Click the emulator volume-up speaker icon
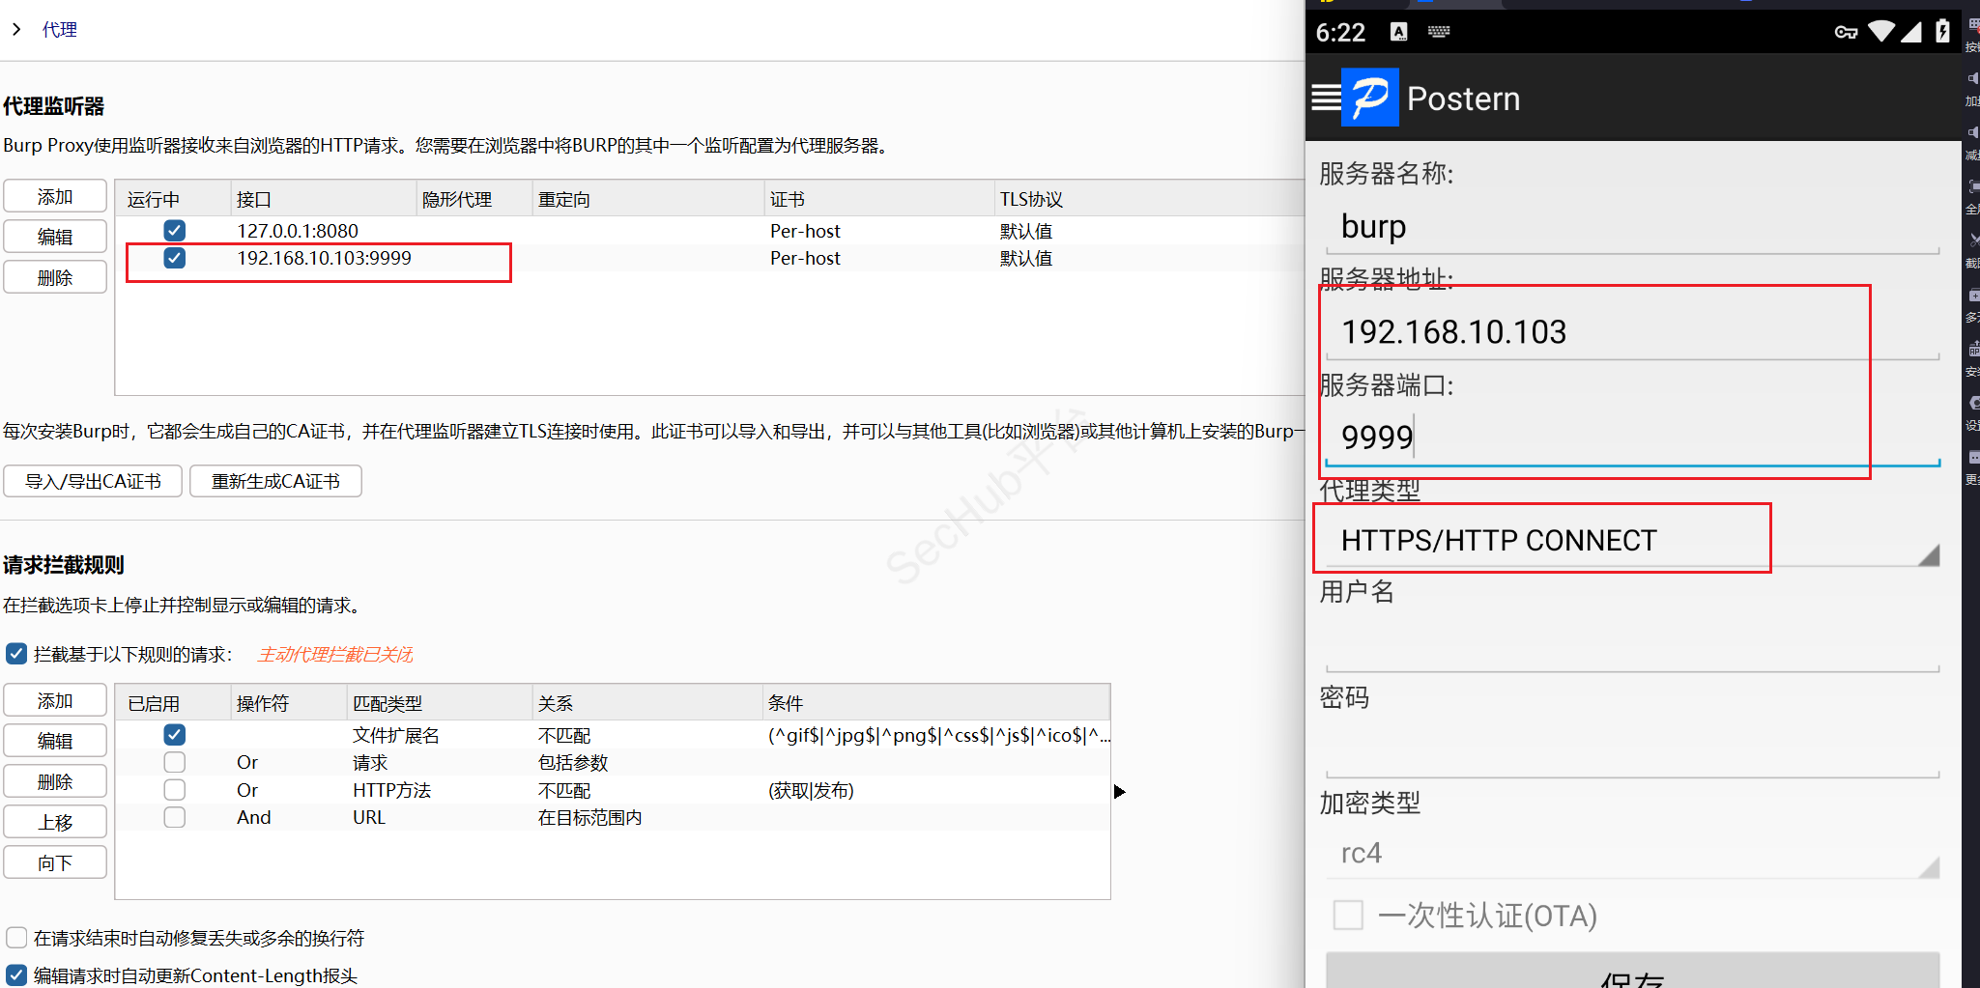 [1972, 78]
